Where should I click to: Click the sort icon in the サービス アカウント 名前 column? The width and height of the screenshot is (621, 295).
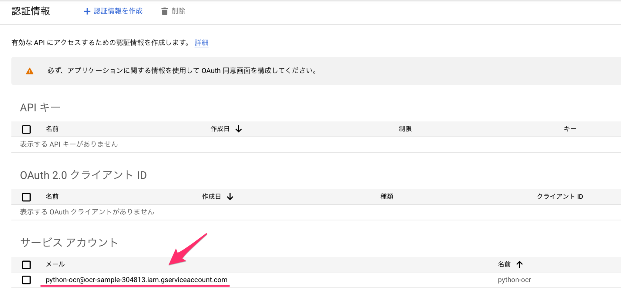(520, 264)
